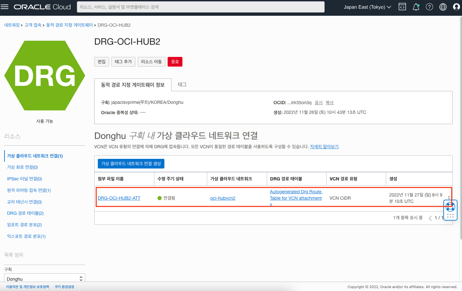Open help with the question mark icon

[x=429, y=6]
